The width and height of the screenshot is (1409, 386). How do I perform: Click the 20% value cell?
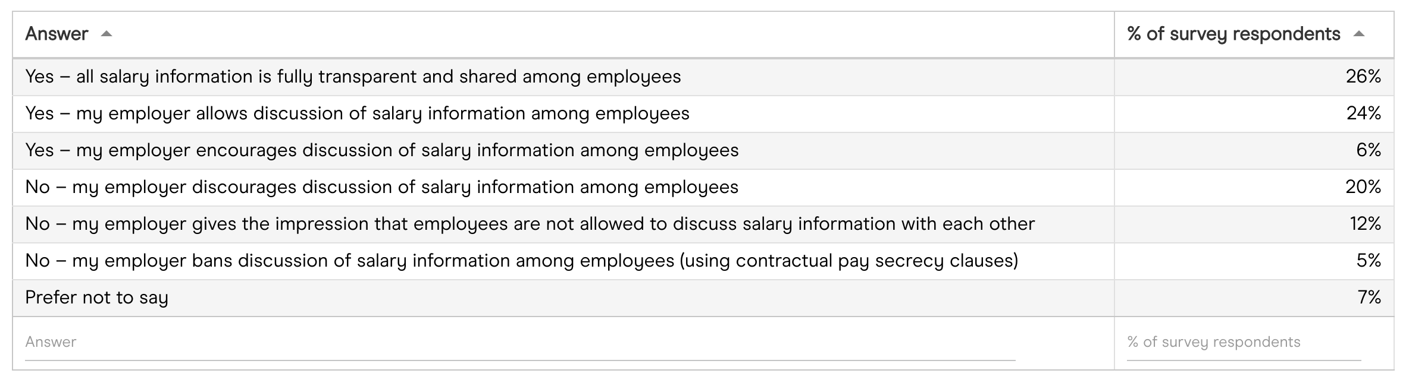point(1363,187)
